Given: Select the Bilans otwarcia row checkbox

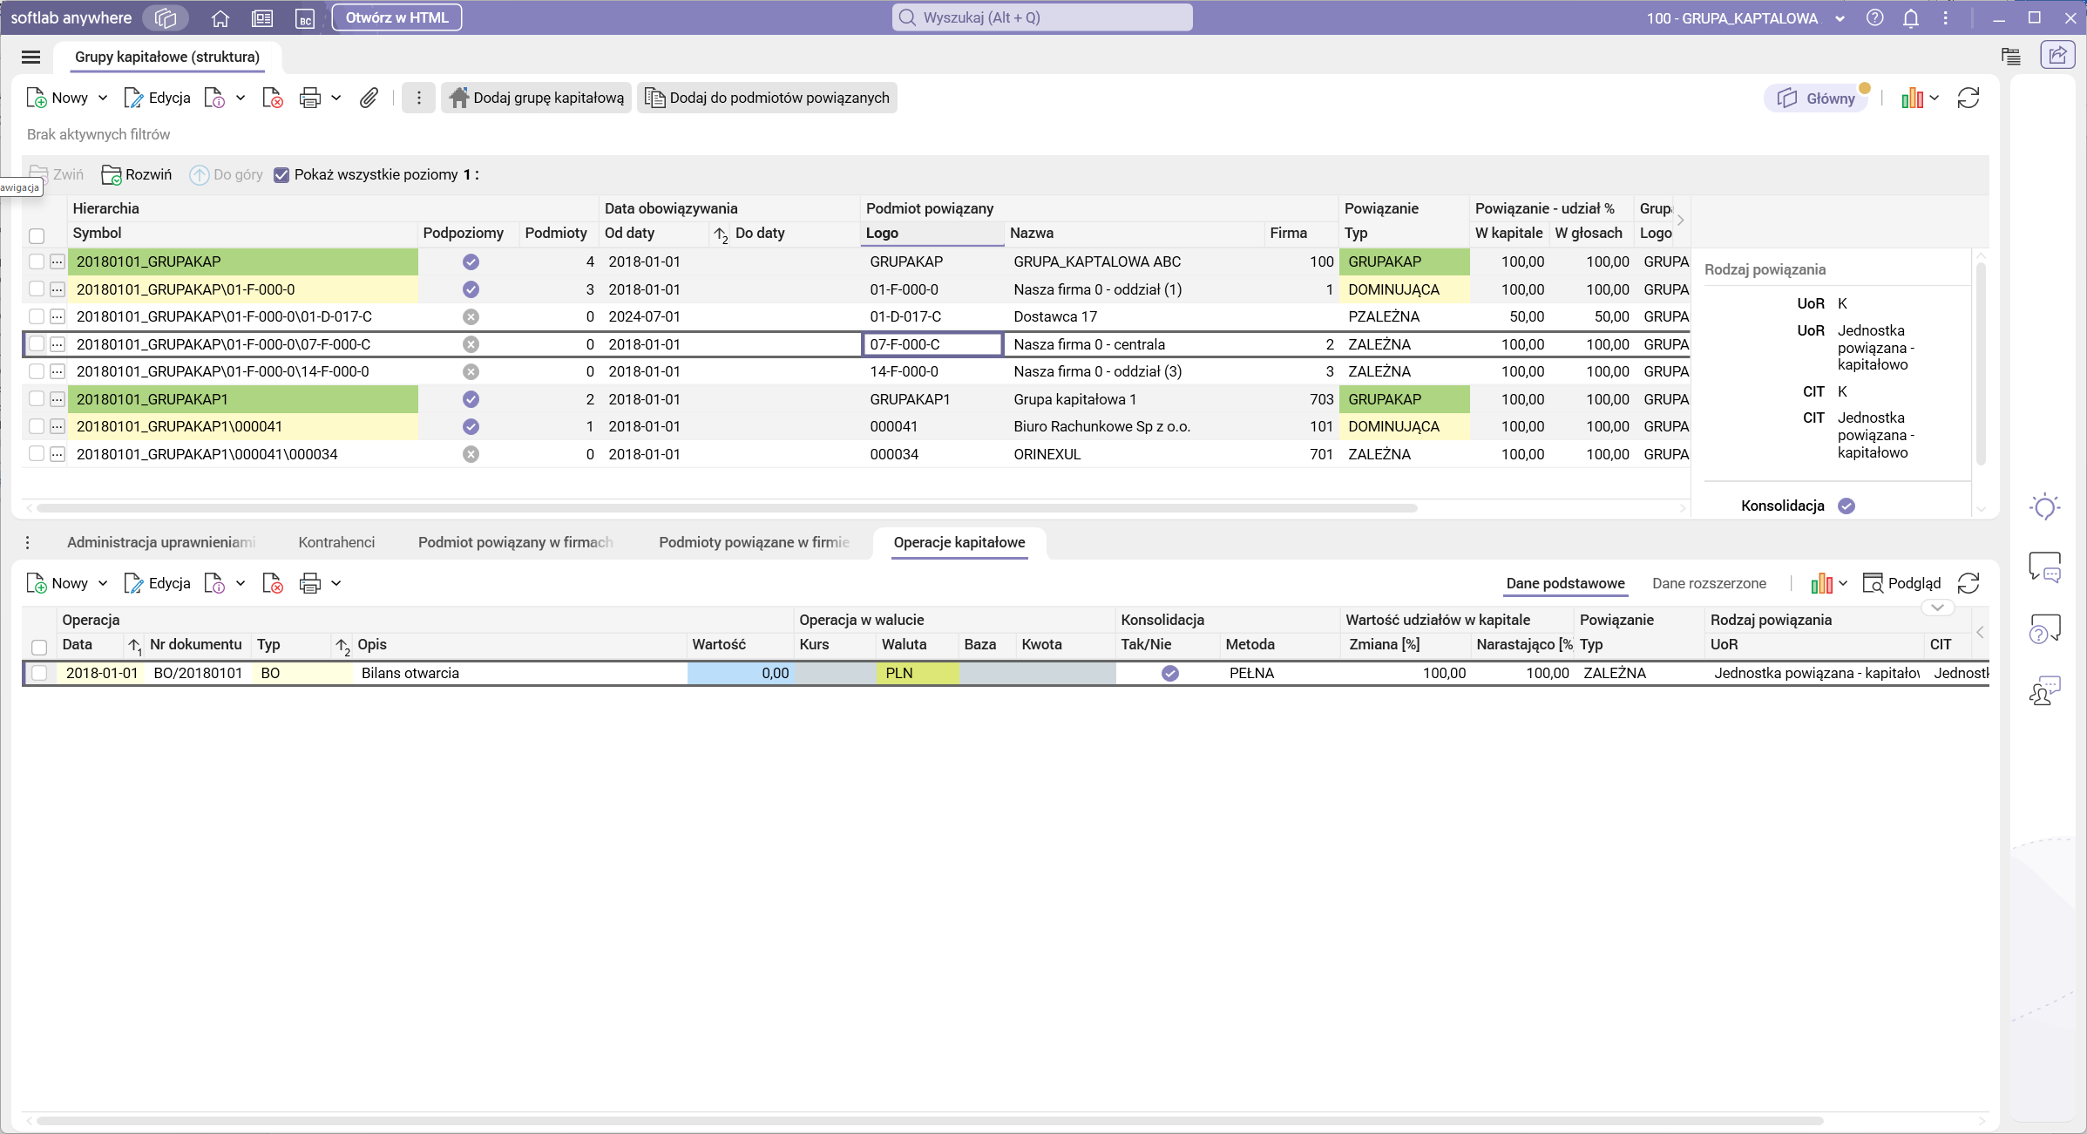Looking at the screenshot, I should tap(39, 673).
